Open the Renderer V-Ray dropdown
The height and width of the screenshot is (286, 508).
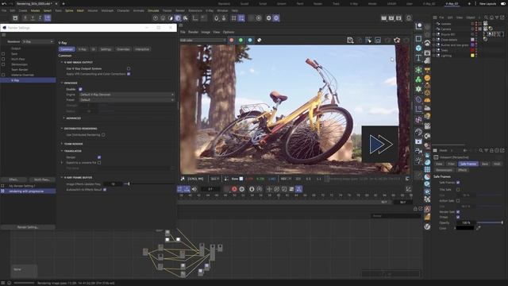pyautogui.click(x=38, y=41)
